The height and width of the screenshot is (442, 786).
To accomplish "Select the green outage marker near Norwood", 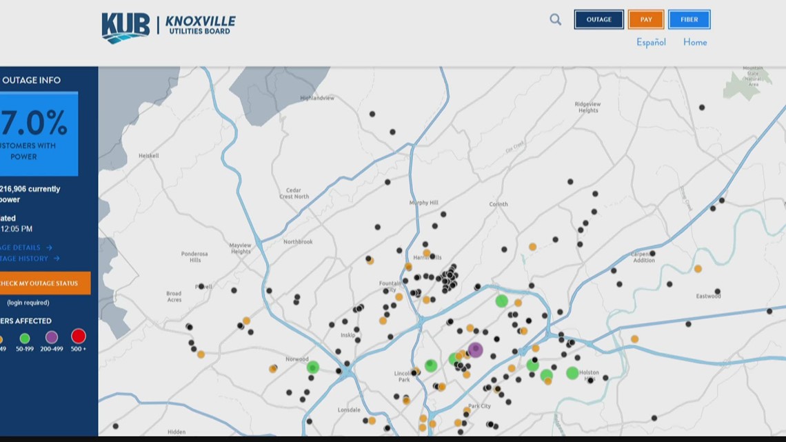I will tap(312, 368).
